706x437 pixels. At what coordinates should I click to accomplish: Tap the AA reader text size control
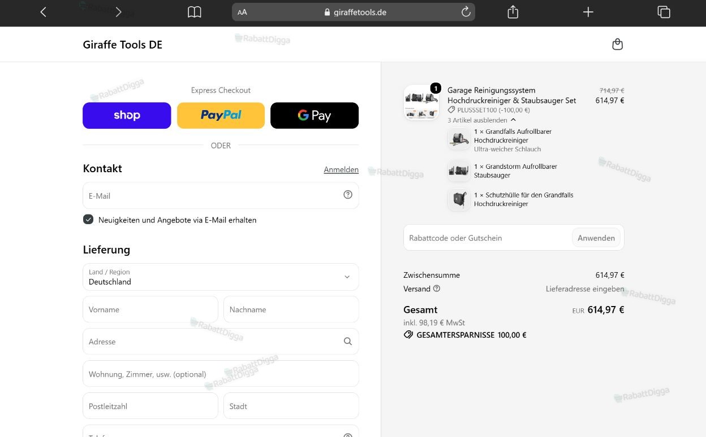point(242,12)
